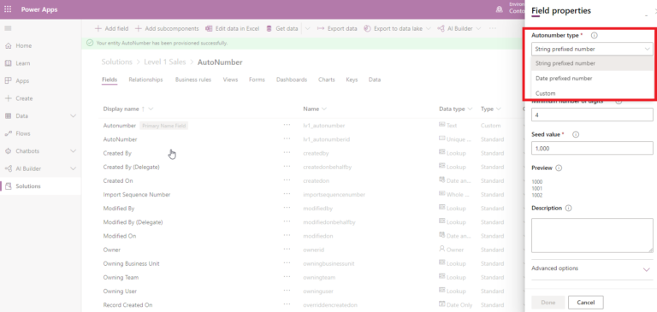Image resolution: width=657 pixels, height=312 pixels.
Task: Sort by the Display name column header
Action: 121,109
